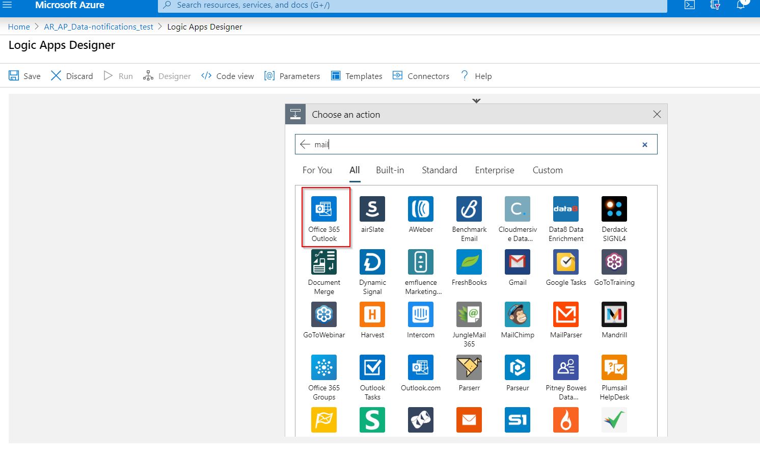Screen dimensions: 760x455
Task: Select the Outlook Tasks connector
Action: (372, 377)
